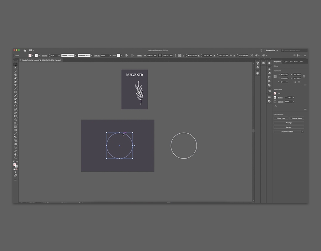Click the Expand Shape button
Viewport: 321px width, 251px height.
point(297,118)
